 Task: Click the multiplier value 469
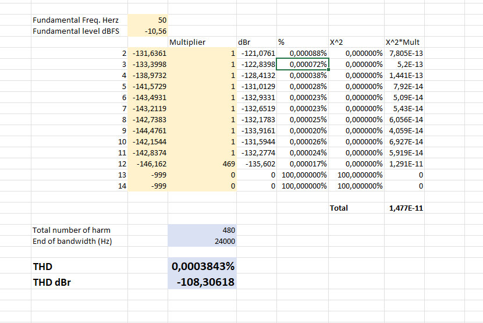(202, 164)
